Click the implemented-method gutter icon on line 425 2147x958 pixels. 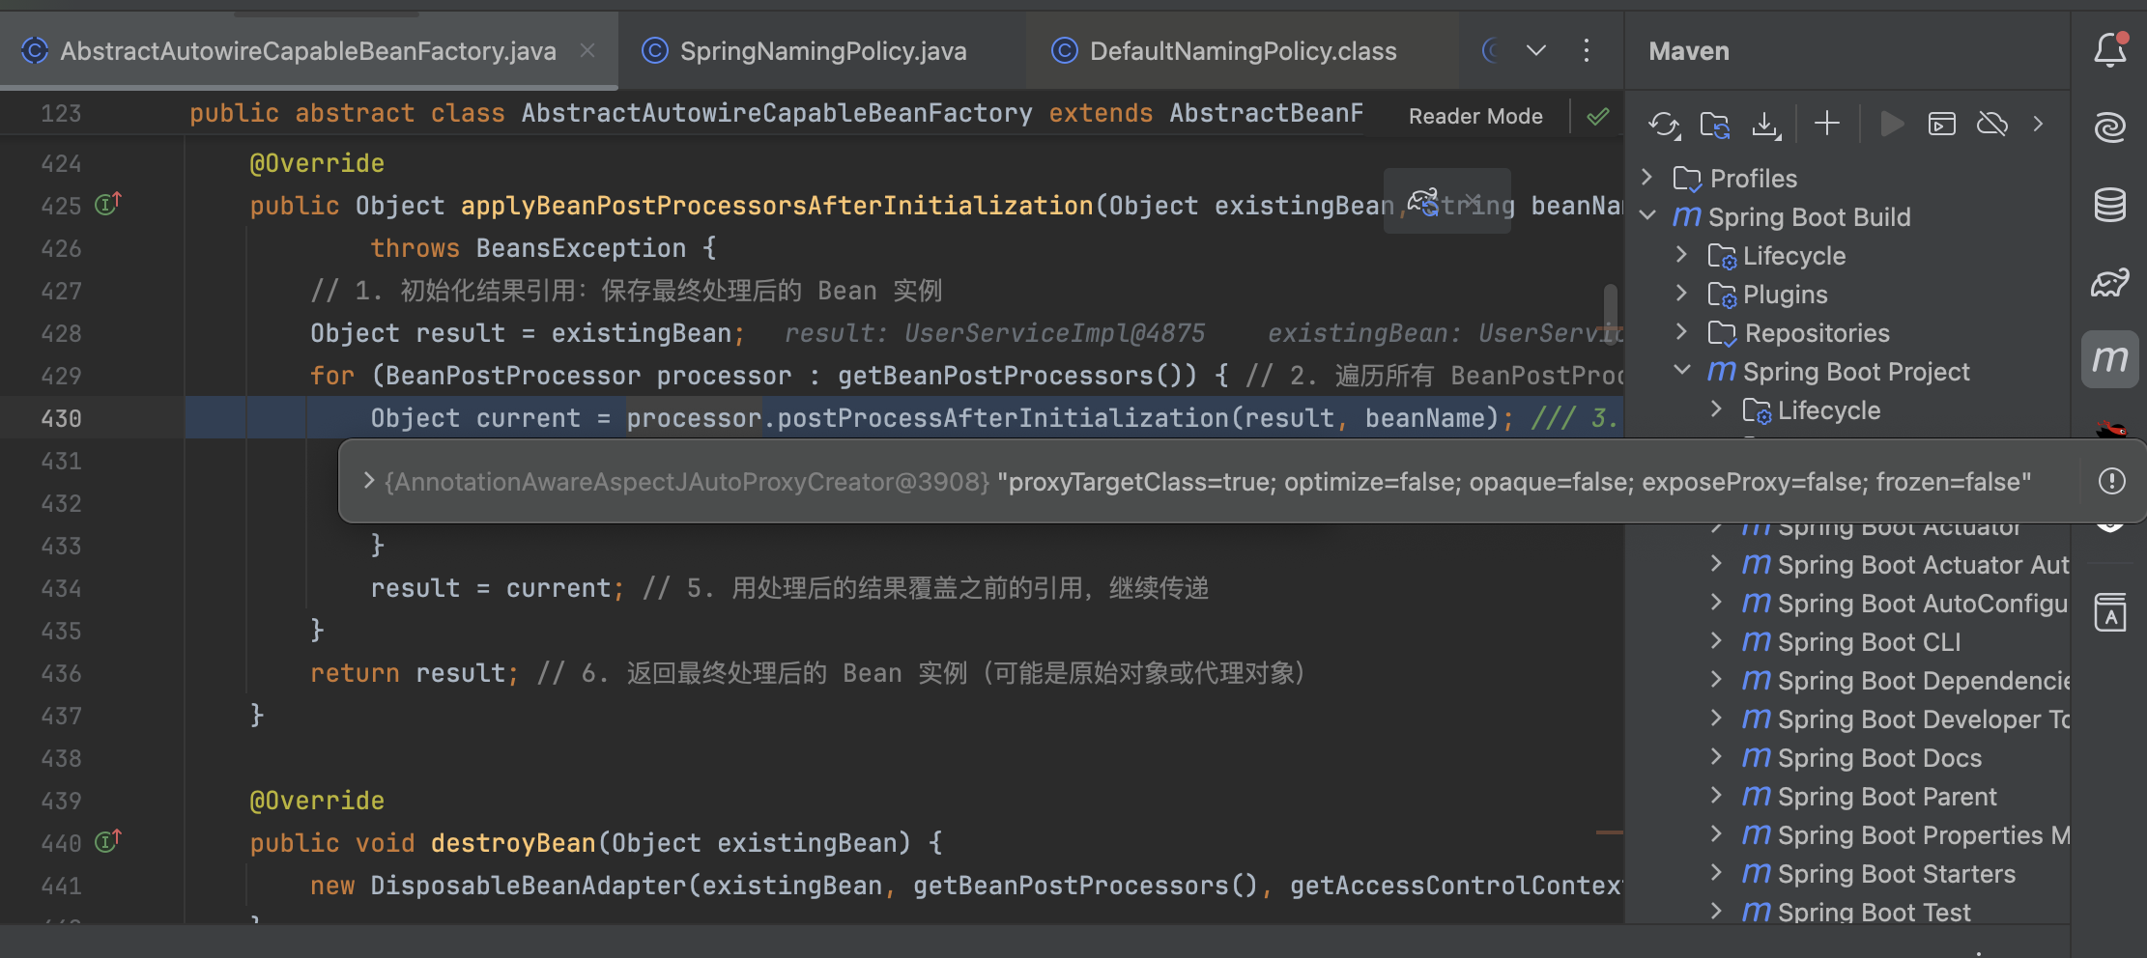[107, 204]
